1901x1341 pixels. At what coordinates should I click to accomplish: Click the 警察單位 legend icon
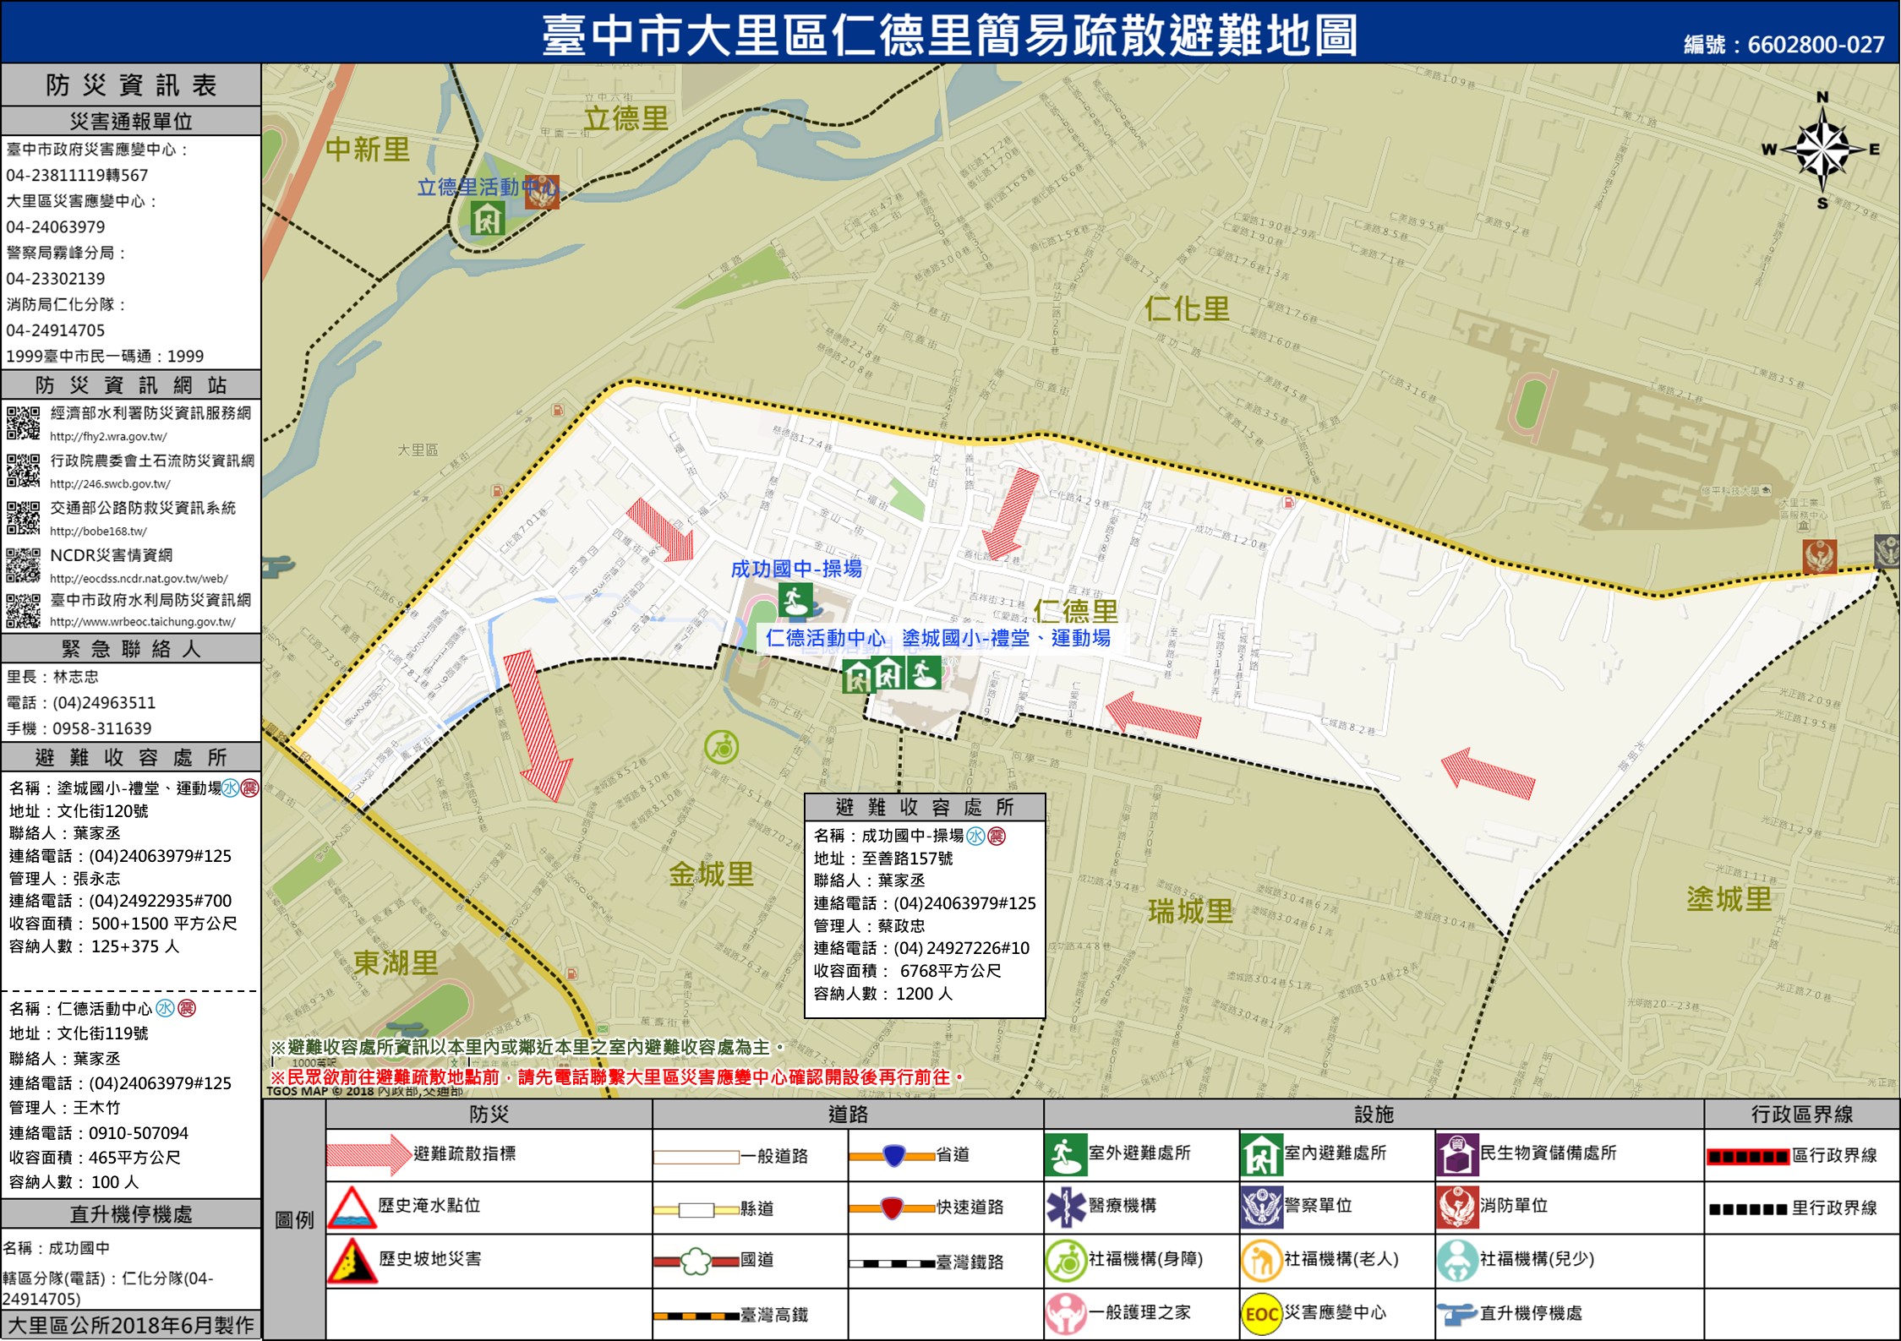(x=1261, y=1207)
